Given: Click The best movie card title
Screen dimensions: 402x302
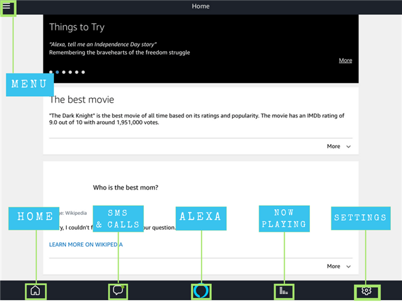Looking at the screenshot, I should [82, 99].
